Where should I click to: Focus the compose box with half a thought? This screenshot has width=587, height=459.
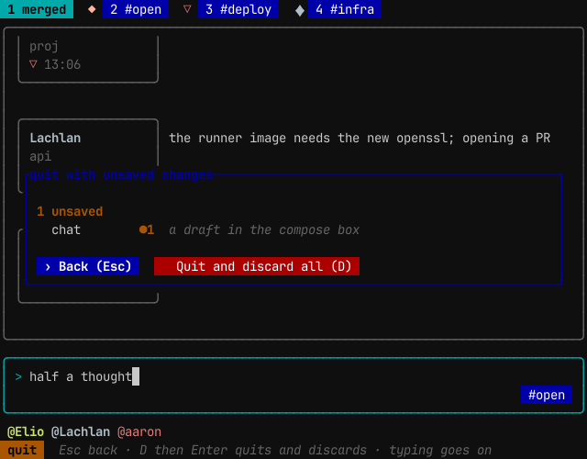tap(293, 386)
